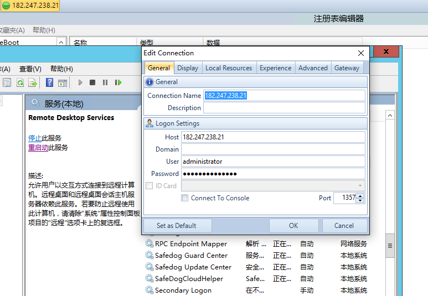The height and width of the screenshot is (296, 428).
Task: Click the green Refresh toolbar icon
Action: [20, 82]
